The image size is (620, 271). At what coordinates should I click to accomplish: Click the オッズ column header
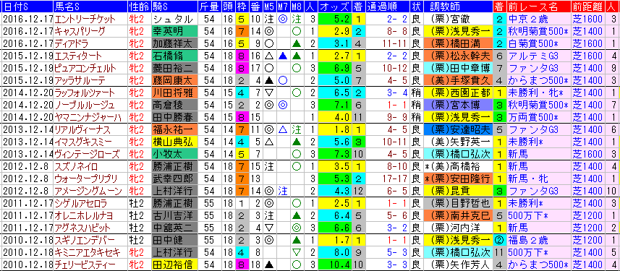point(334,7)
